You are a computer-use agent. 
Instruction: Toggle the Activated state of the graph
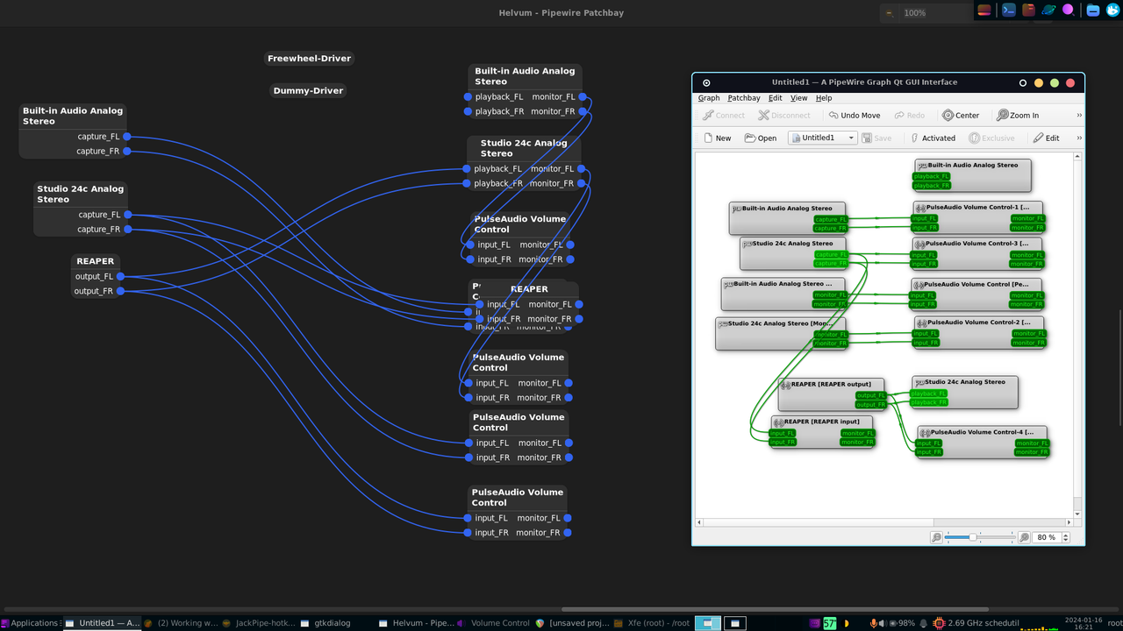933,138
